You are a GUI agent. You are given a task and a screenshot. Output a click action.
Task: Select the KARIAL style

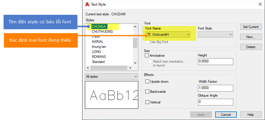[x=97, y=42]
